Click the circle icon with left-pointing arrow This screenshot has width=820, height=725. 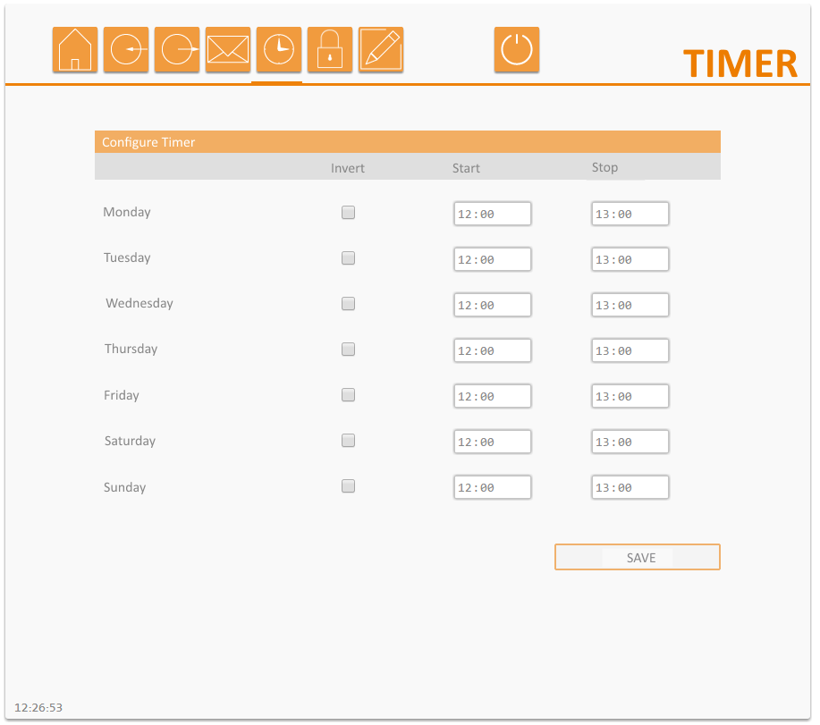(x=126, y=50)
